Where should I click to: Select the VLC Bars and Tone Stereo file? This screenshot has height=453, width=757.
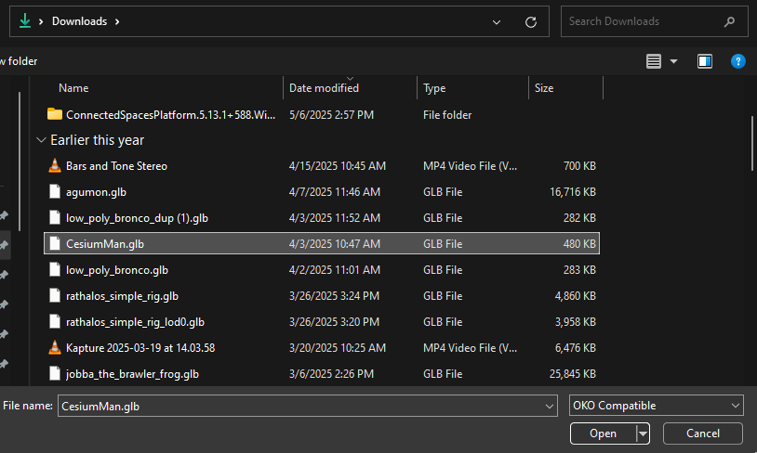[116, 166]
